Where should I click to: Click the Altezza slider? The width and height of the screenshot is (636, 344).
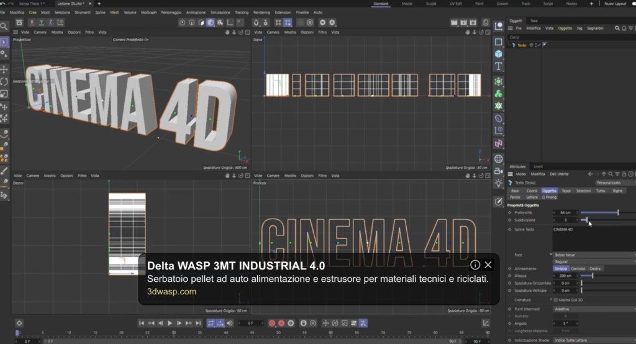click(608, 276)
